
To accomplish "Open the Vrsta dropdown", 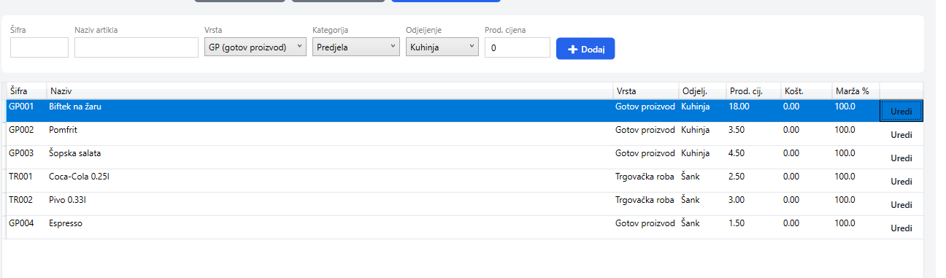I will point(255,47).
